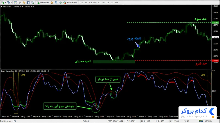
Task: Click the New Order button
Action: [x=43, y=2]
